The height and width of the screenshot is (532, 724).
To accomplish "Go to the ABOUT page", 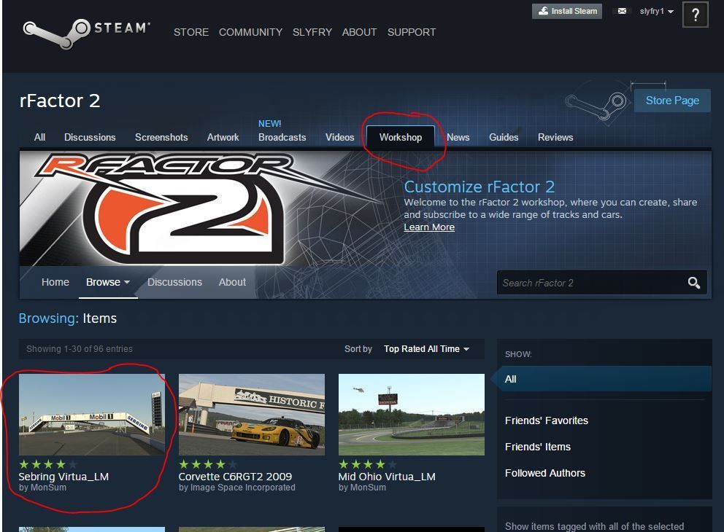I will [x=359, y=32].
